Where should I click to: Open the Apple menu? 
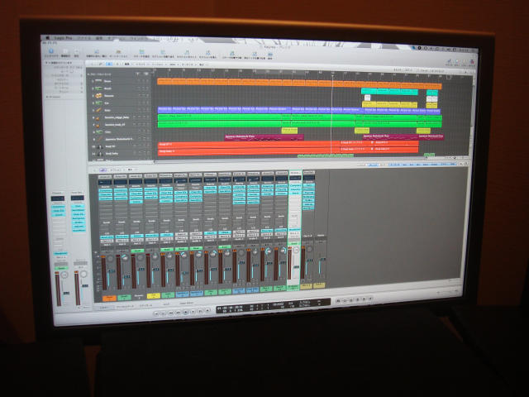pyautogui.click(x=48, y=38)
